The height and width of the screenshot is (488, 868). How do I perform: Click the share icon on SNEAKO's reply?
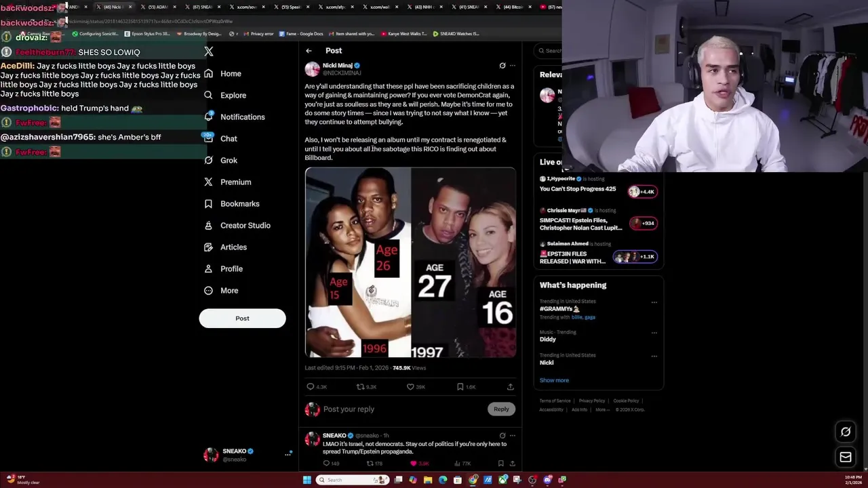[x=512, y=464]
